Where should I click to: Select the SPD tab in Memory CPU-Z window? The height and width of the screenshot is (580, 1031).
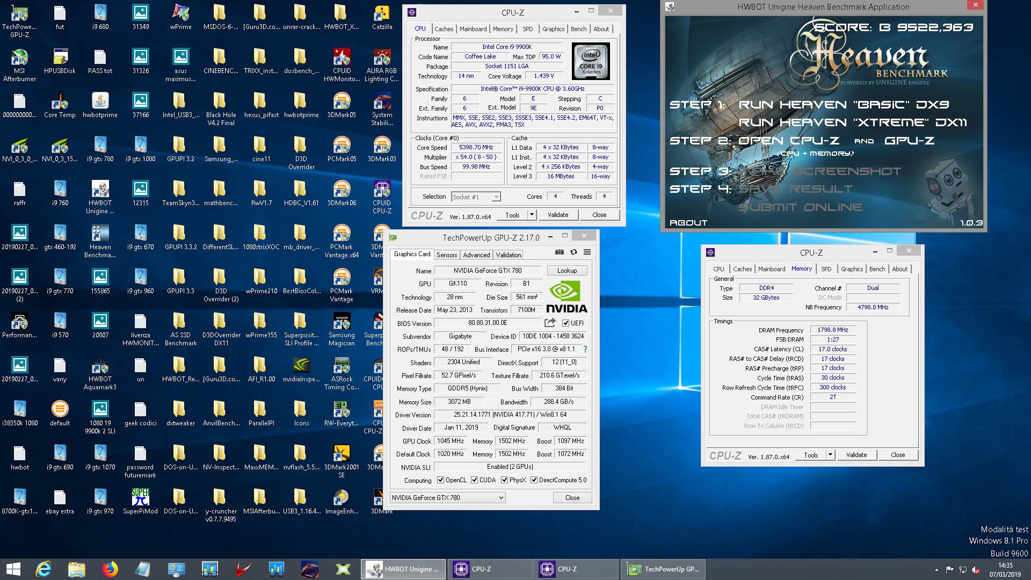tap(826, 269)
